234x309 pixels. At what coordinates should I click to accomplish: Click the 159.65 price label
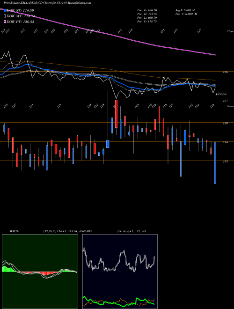(221, 94)
